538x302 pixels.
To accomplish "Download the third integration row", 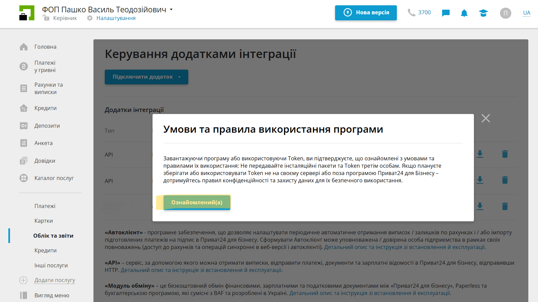I will click(480, 207).
